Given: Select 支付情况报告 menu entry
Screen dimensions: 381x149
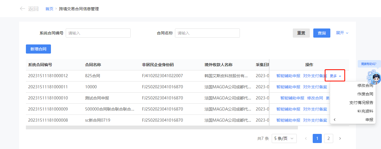Looking at the screenshot, I should coord(361,103).
